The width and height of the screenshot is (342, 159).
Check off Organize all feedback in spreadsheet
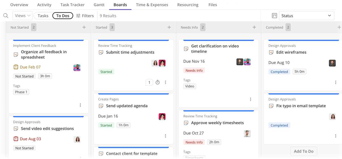pos(16,55)
